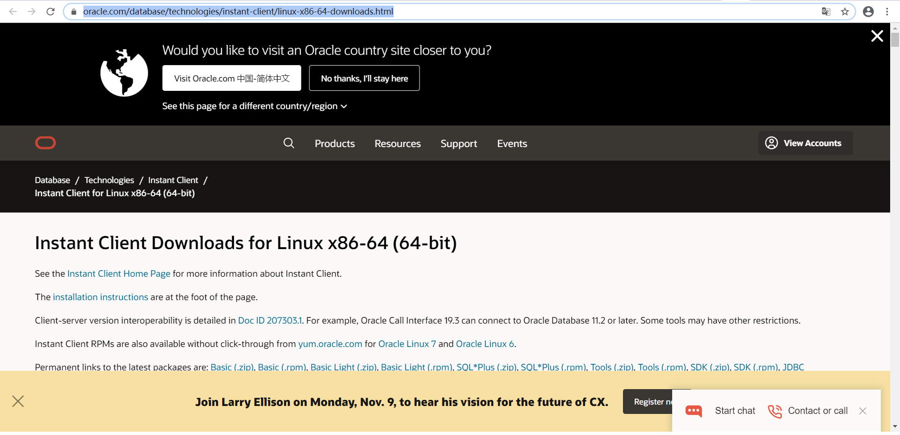Click Start chat

click(x=735, y=411)
